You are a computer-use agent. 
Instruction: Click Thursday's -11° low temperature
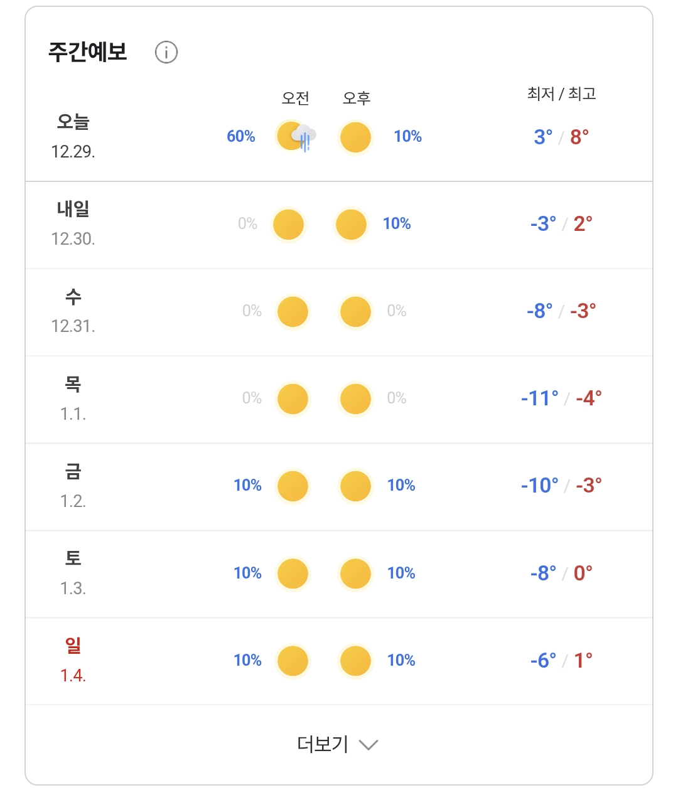tap(539, 398)
